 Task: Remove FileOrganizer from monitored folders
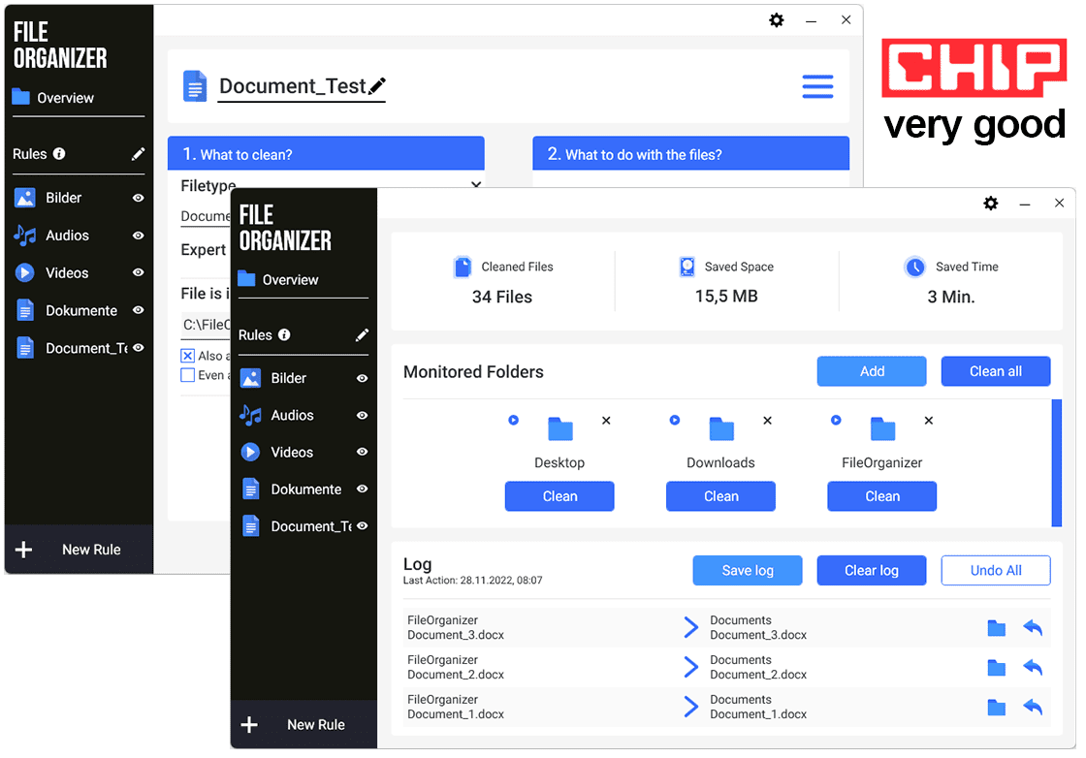(929, 420)
